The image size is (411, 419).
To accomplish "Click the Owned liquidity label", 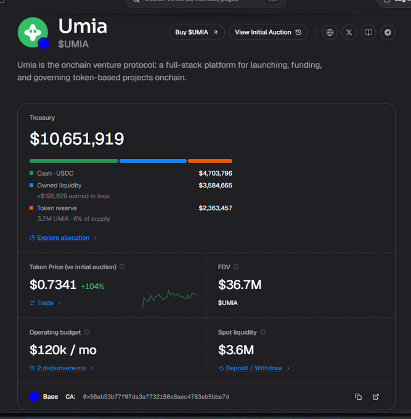I will click(x=59, y=185).
